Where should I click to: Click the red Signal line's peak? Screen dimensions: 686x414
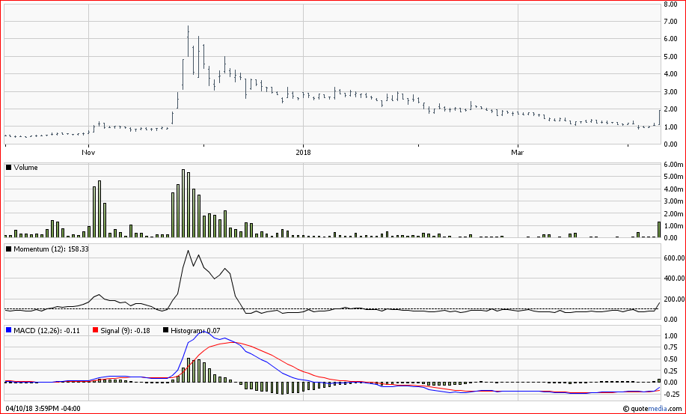click(x=232, y=343)
